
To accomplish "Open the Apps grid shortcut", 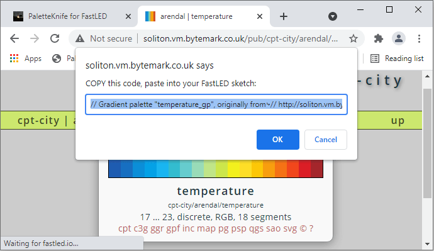I will click(25, 59).
